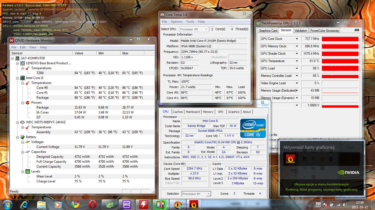Open Opera browser from the taskbar
The width and height of the screenshot is (375, 210).
click(93, 204)
